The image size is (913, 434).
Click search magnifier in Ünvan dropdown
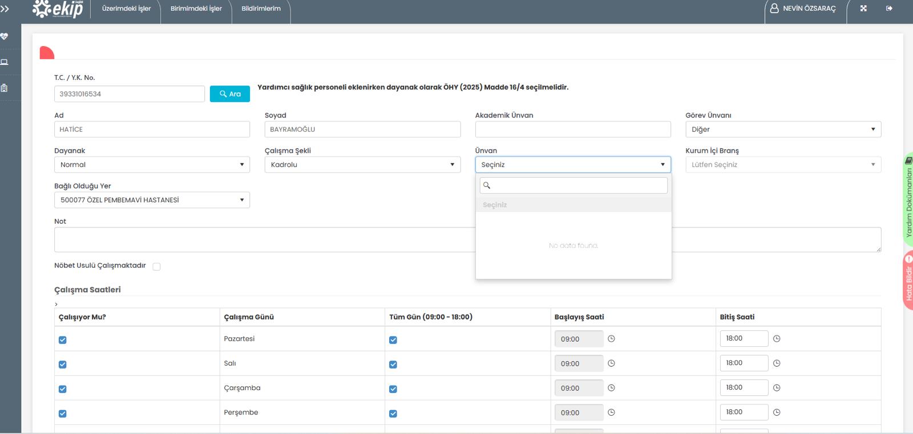click(x=487, y=185)
